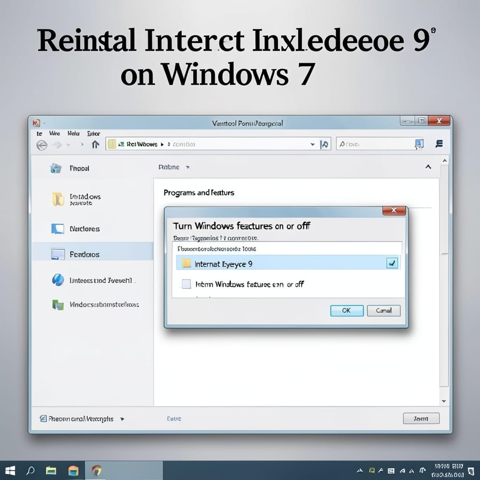Click the white rectangular system tray icon
The width and height of the screenshot is (480, 480).
coord(391,471)
